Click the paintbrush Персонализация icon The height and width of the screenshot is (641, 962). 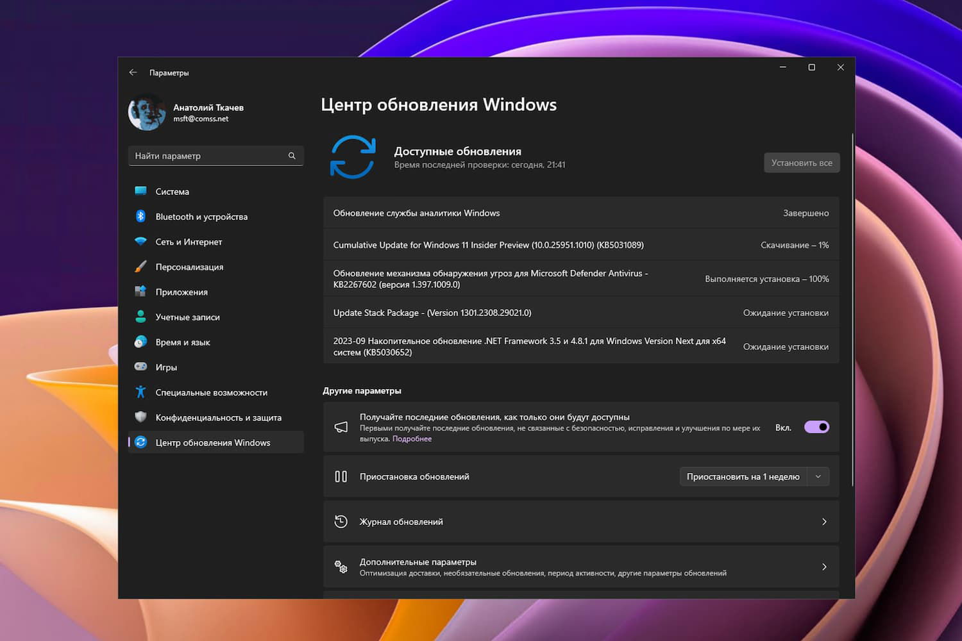(x=140, y=267)
